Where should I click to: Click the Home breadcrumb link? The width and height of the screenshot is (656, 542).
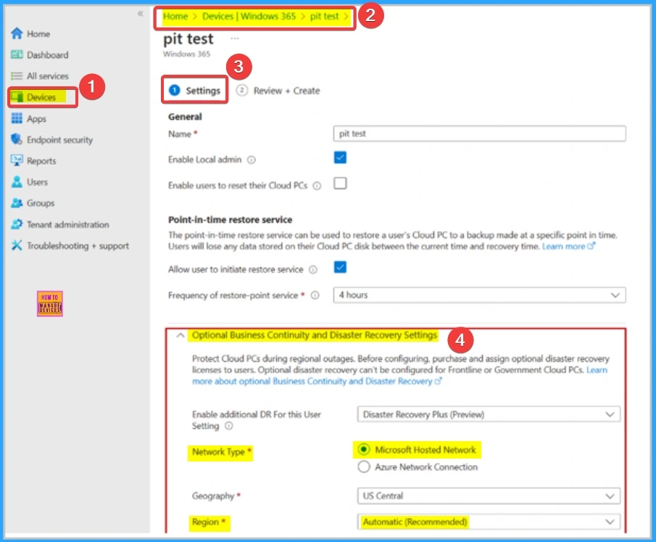click(175, 17)
